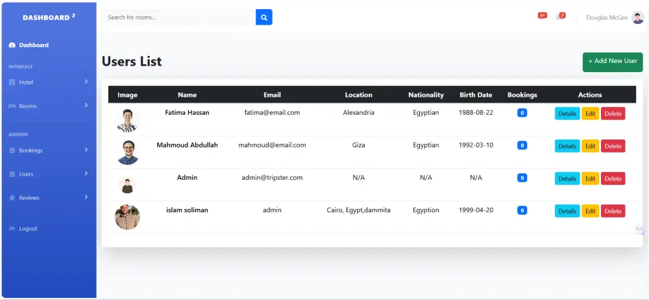Viewport: 649px width, 300px height.
Task: Expand the Hotel menu chevron
Action: pyautogui.click(x=86, y=82)
